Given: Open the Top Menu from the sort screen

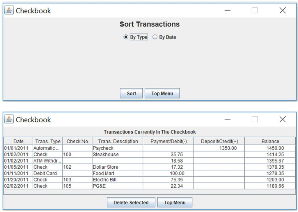Looking at the screenshot, I should pos(162,93).
